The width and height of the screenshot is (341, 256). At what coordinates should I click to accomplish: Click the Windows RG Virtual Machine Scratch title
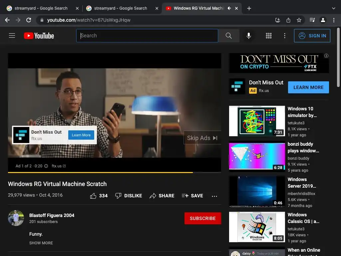coord(57,184)
